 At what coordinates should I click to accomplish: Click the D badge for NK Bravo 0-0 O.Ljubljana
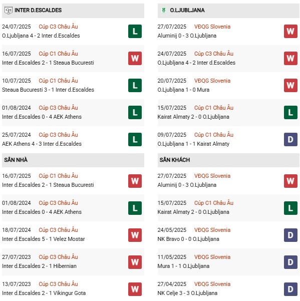pos(290,235)
